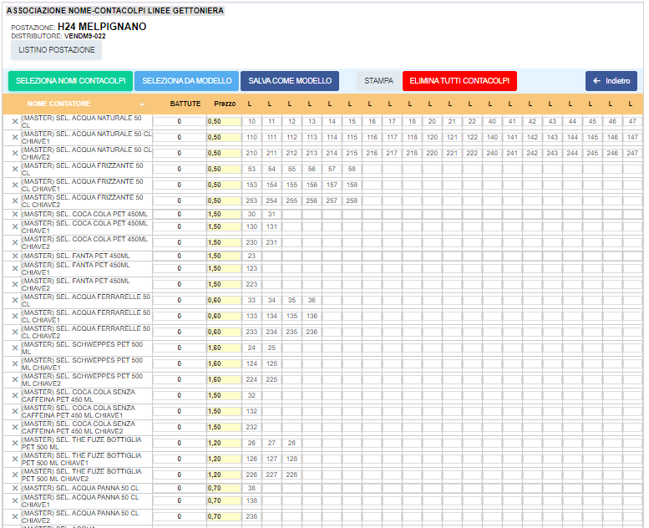Remove the FANTA PET 450ML row
649x528 pixels.
(15, 256)
